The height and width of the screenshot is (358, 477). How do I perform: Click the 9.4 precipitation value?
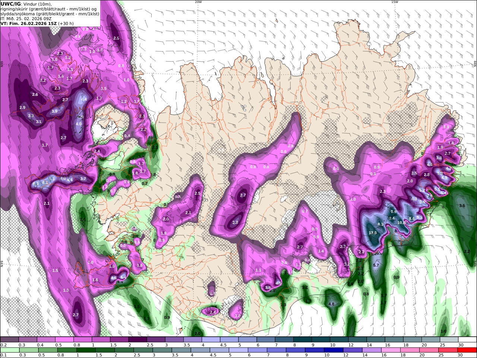pos(392,218)
